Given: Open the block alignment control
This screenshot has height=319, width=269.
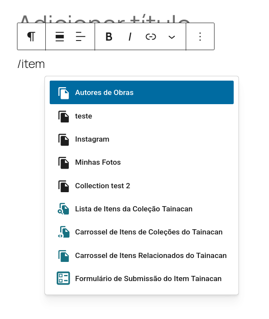Looking at the screenshot, I should tap(60, 37).
